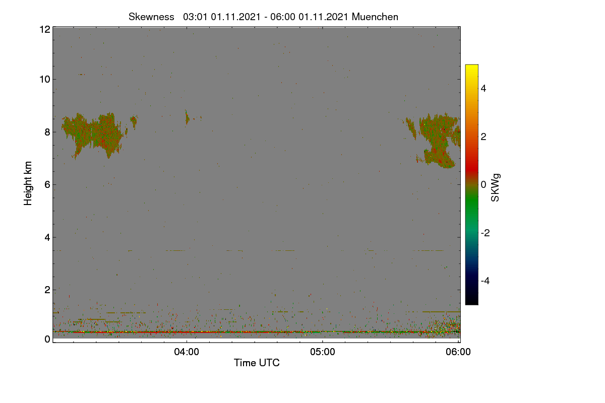Select the 05:00 time axis label
This screenshot has width=605, height=403.
click(x=323, y=352)
